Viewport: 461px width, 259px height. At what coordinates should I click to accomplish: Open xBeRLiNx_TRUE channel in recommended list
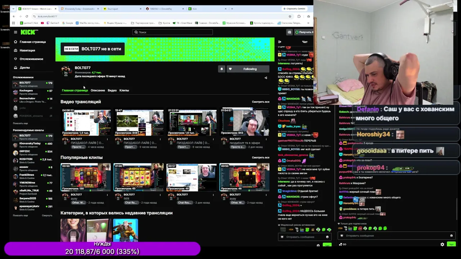click(x=33, y=192)
